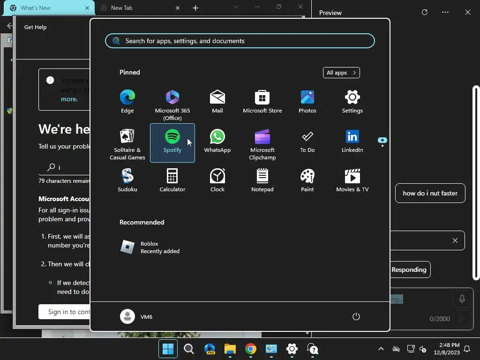This screenshot has width=480, height=360.
Task: Open Chrome tab search dropdown arrow
Action: point(236,7)
